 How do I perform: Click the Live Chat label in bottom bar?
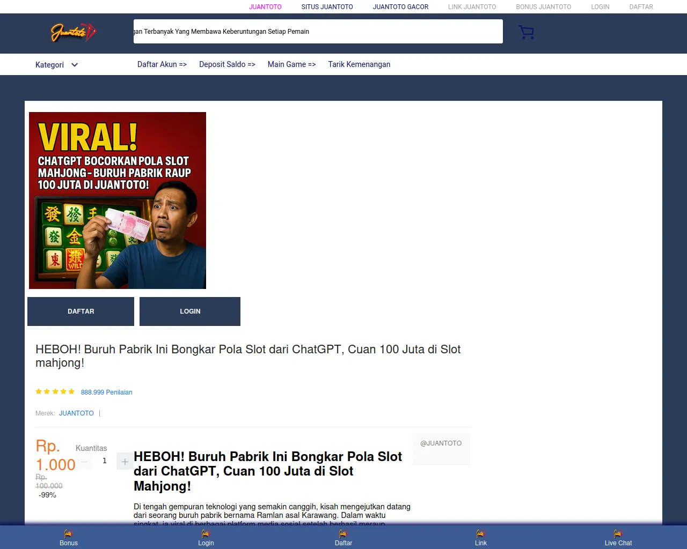click(x=618, y=543)
